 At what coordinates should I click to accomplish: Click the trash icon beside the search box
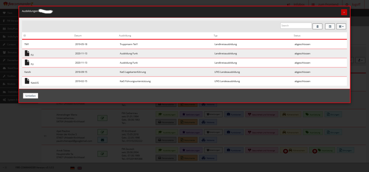tap(318, 26)
